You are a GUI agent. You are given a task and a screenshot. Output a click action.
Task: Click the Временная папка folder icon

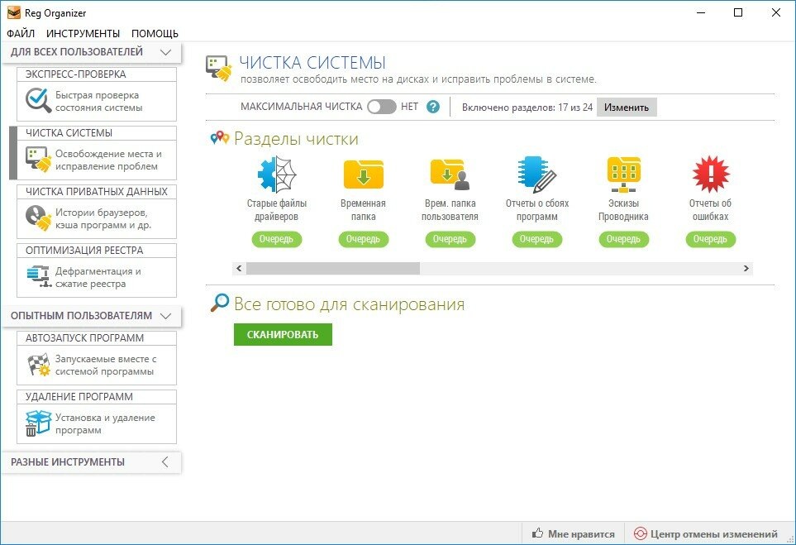click(x=364, y=174)
